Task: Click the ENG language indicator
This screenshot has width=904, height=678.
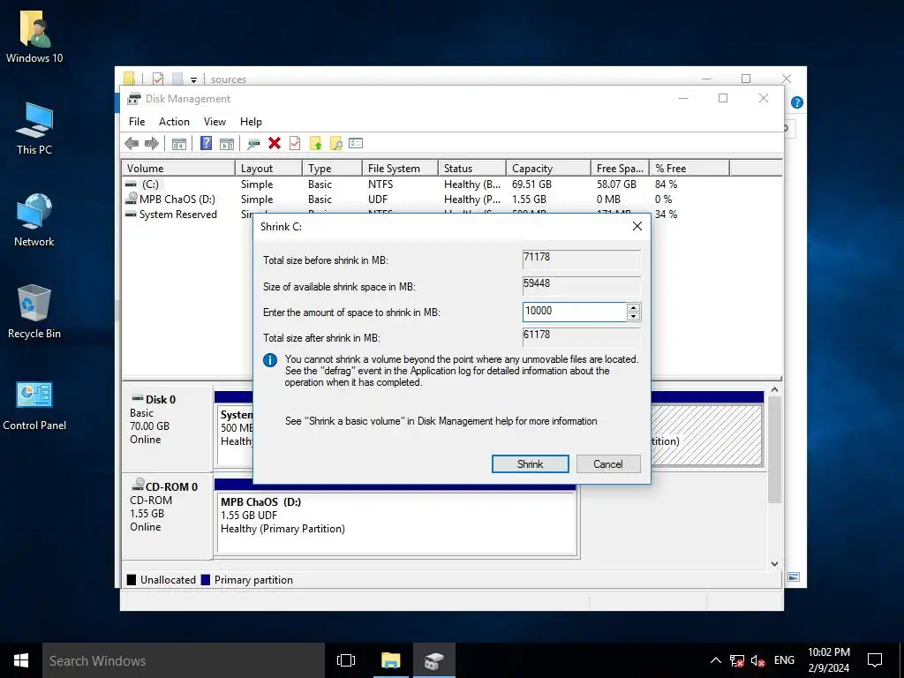Action: click(x=784, y=660)
